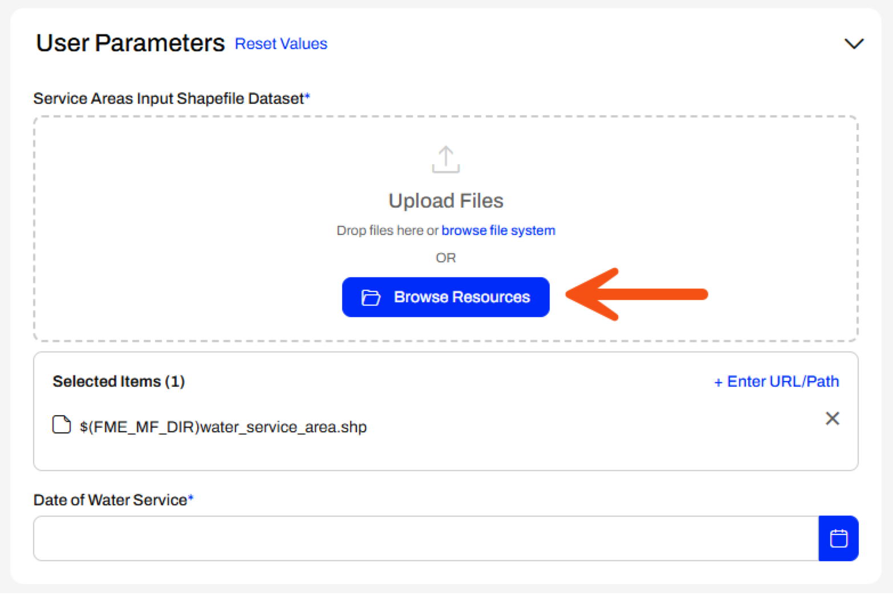Click the Upload Files heading
Image resolution: width=893 pixels, height=600 pixels.
pos(446,201)
